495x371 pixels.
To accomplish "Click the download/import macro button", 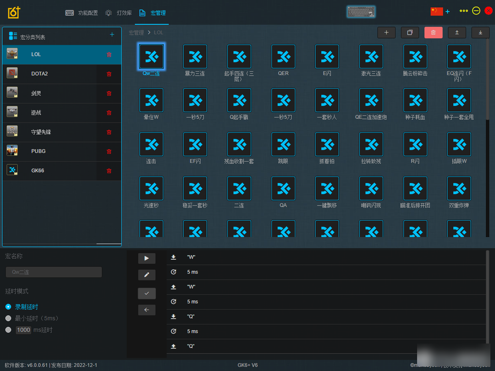I will click(x=480, y=33).
